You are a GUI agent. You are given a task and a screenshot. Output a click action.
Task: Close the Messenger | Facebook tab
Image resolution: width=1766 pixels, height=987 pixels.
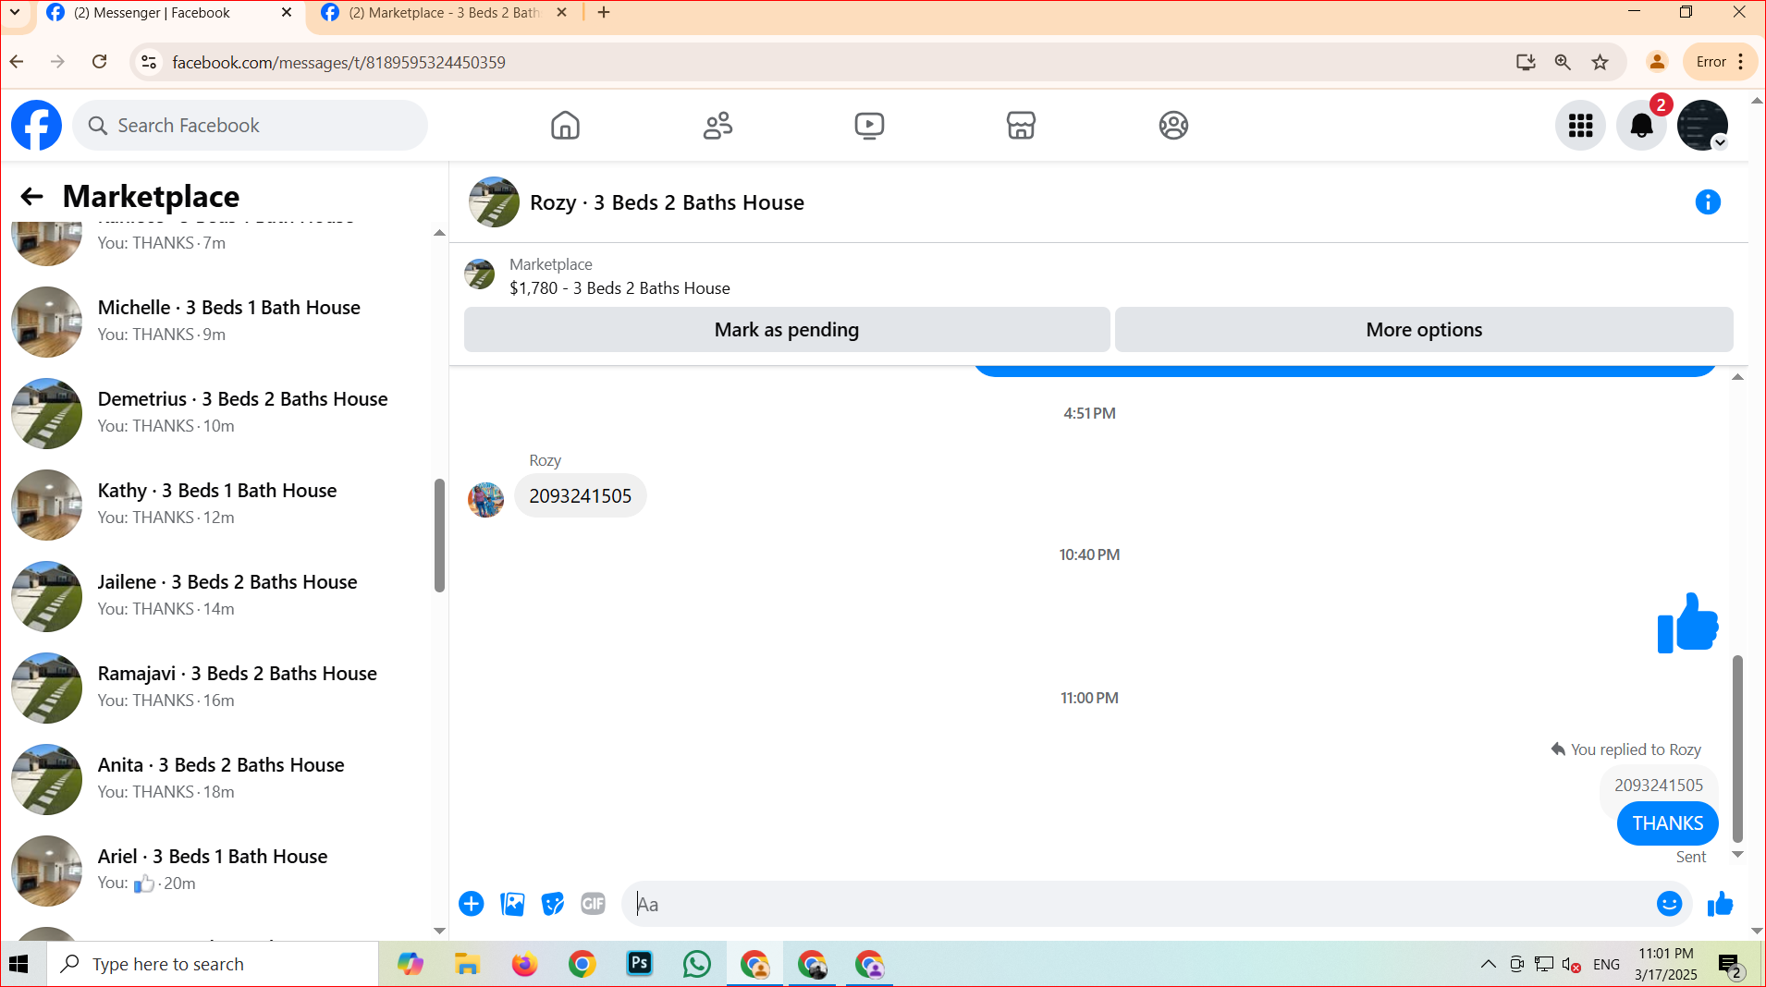click(287, 13)
